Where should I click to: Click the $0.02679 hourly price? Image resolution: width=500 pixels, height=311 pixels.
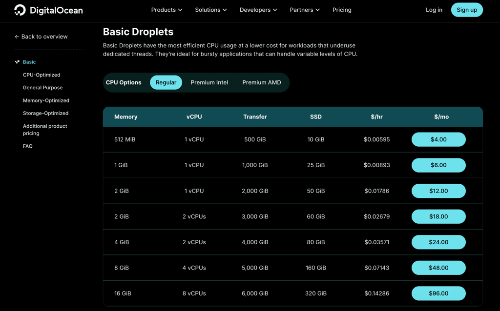(x=376, y=216)
